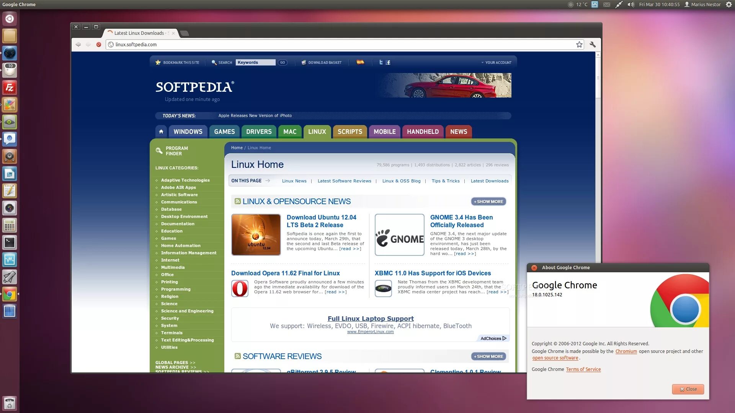Expand Show More for Software Reviews

click(x=488, y=356)
